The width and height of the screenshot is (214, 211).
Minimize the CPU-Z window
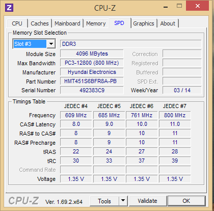pyautogui.click(x=166, y=7)
